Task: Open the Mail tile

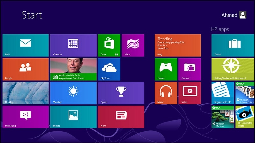Action: pos(25,45)
